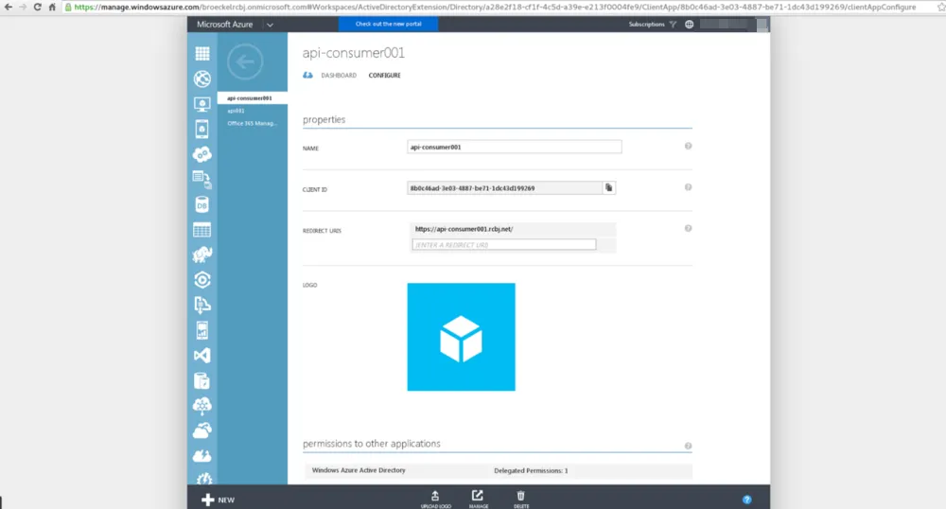This screenshot has height=509, width=946.
Task: Open Service Bus icon below Media Services
Action: tap(202, 306)
